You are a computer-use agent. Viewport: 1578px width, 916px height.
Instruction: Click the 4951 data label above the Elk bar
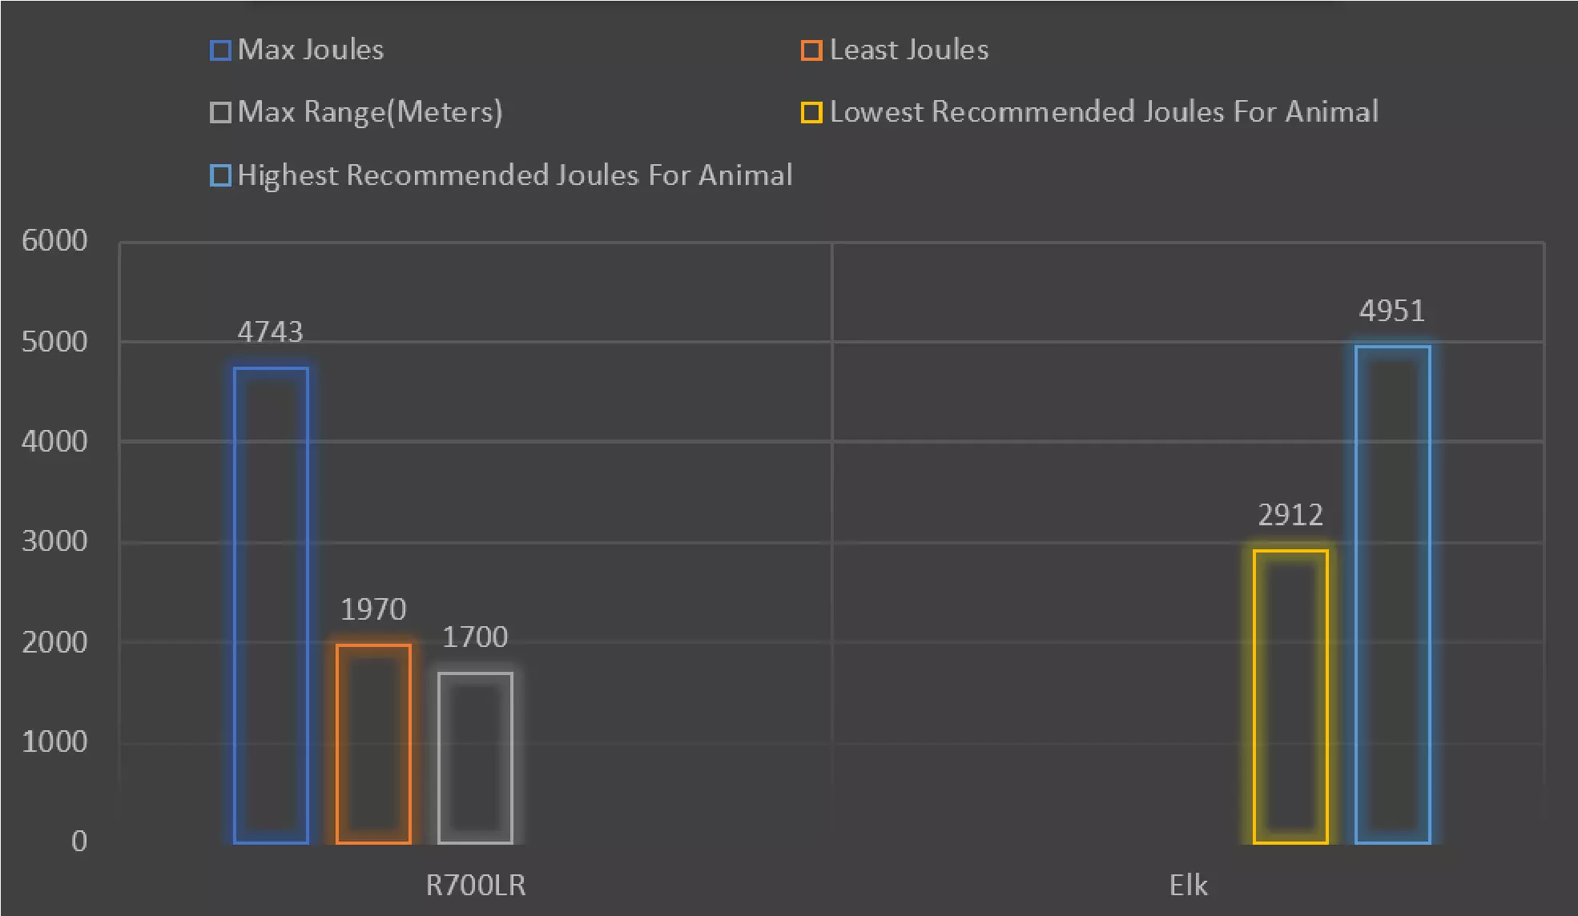point(1392,311)
